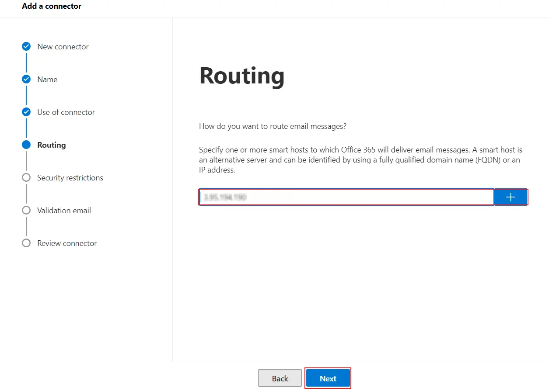This screenshot has height=391, width=549.
Task: Click the Review connector step label
Action: tap(66, 243)
